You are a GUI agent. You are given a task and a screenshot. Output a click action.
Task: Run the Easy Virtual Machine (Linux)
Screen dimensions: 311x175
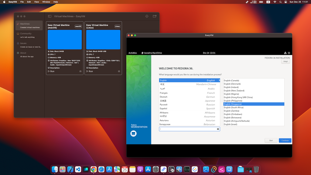click(x=90, y=71)
